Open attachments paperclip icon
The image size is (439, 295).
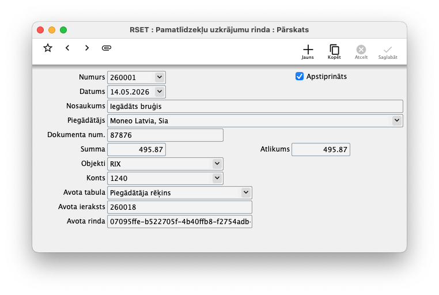click(x=107, y=48)
